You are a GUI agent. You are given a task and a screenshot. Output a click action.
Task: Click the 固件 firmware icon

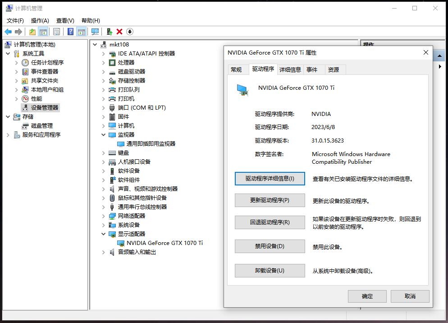pos(112,117)
